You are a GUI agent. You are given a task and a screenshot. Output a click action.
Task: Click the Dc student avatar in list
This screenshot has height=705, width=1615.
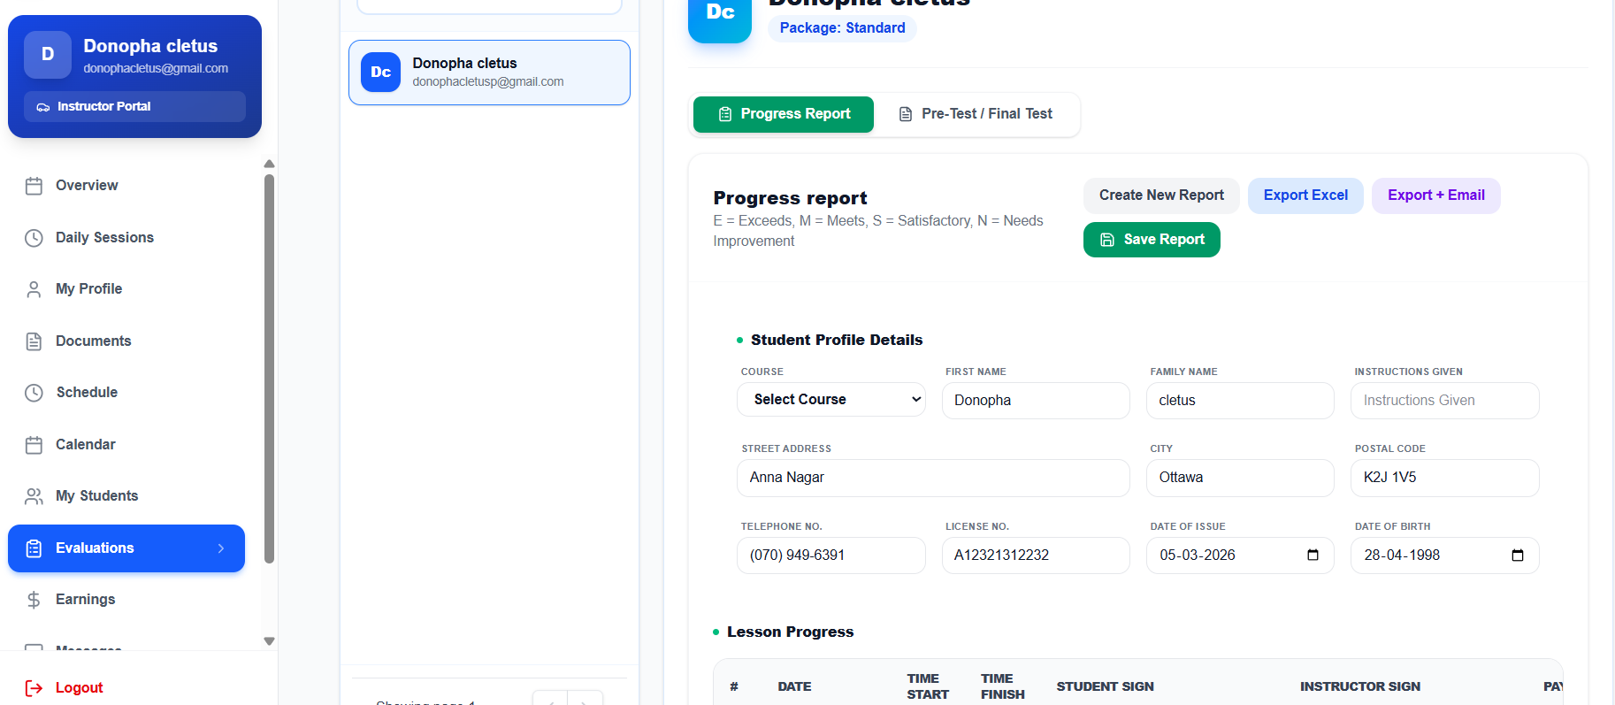[380, 73]
